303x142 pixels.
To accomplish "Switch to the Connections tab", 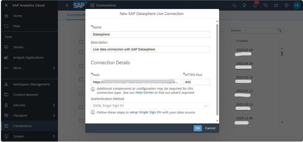I will click(x=76, y=15).
